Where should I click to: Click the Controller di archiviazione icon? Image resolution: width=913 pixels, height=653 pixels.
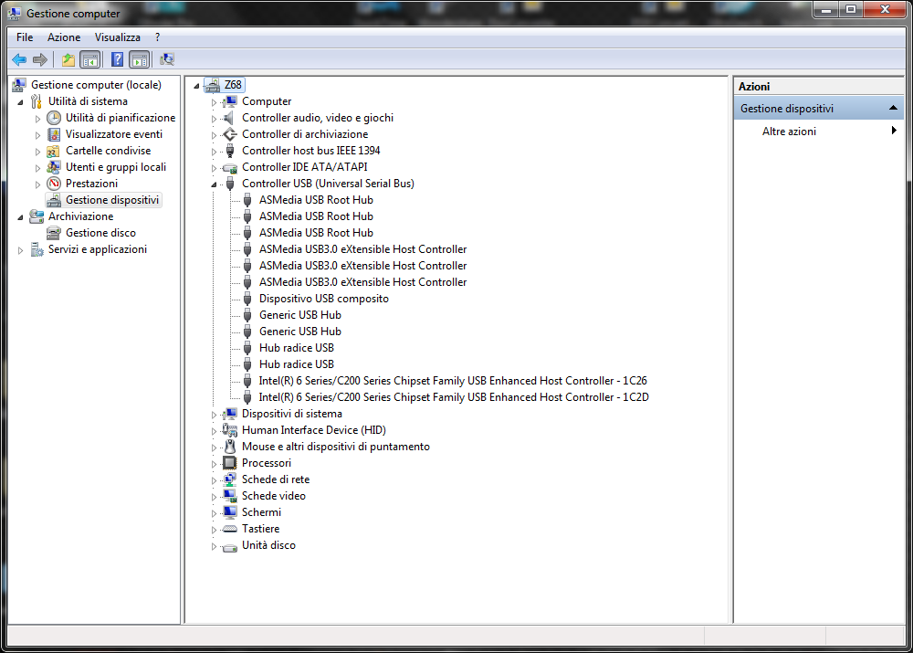pos(230,134)
